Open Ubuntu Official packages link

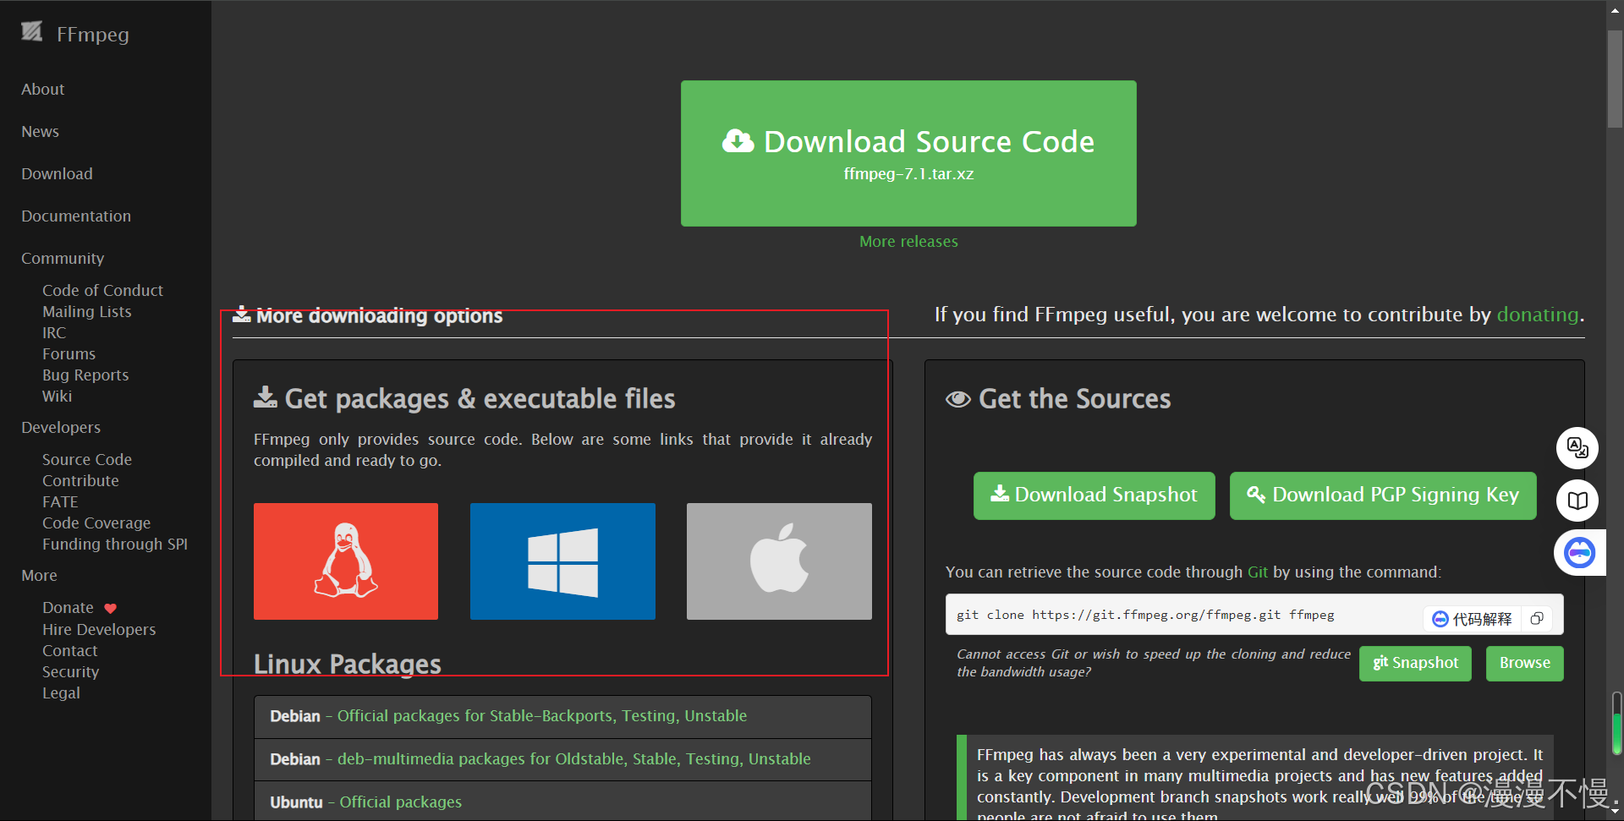click(x=401, y=802)
